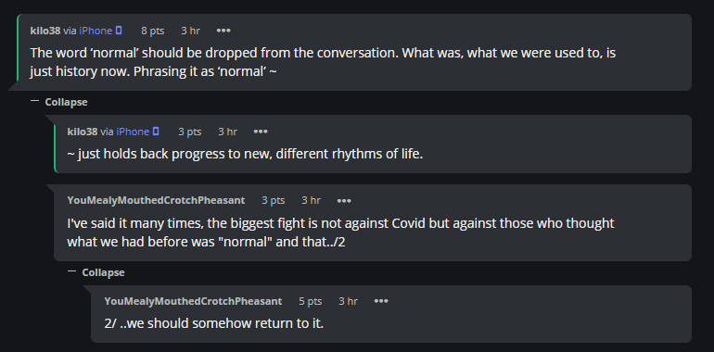
Task: Click the 8 pts score label
Action: point(153,31)
